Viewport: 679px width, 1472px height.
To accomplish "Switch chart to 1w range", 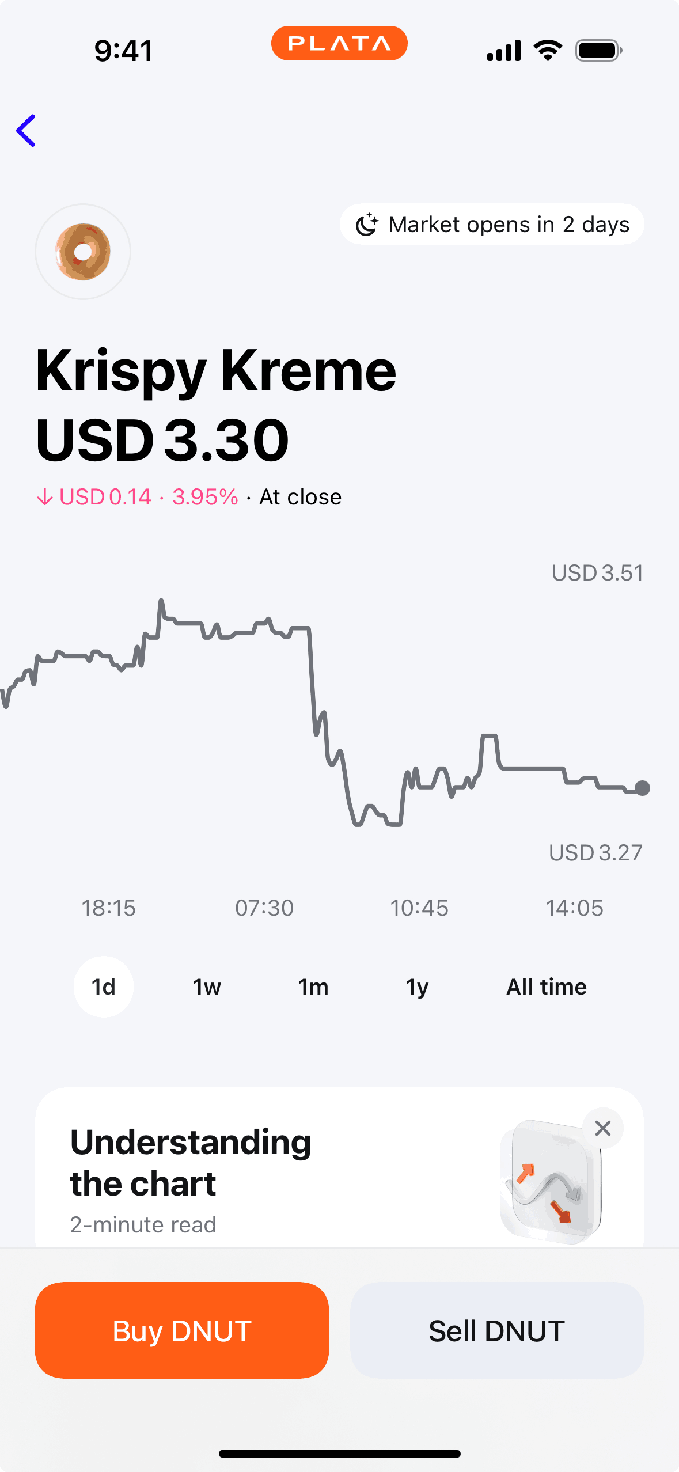I will [x=207, y=987].
